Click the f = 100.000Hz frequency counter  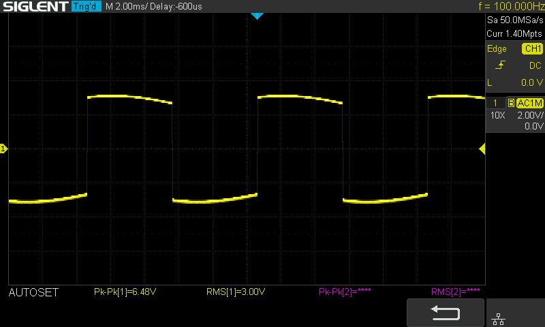(x=512, y=6)
